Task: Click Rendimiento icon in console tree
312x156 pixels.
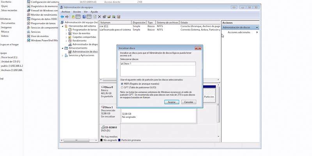Action: [70, 41]
